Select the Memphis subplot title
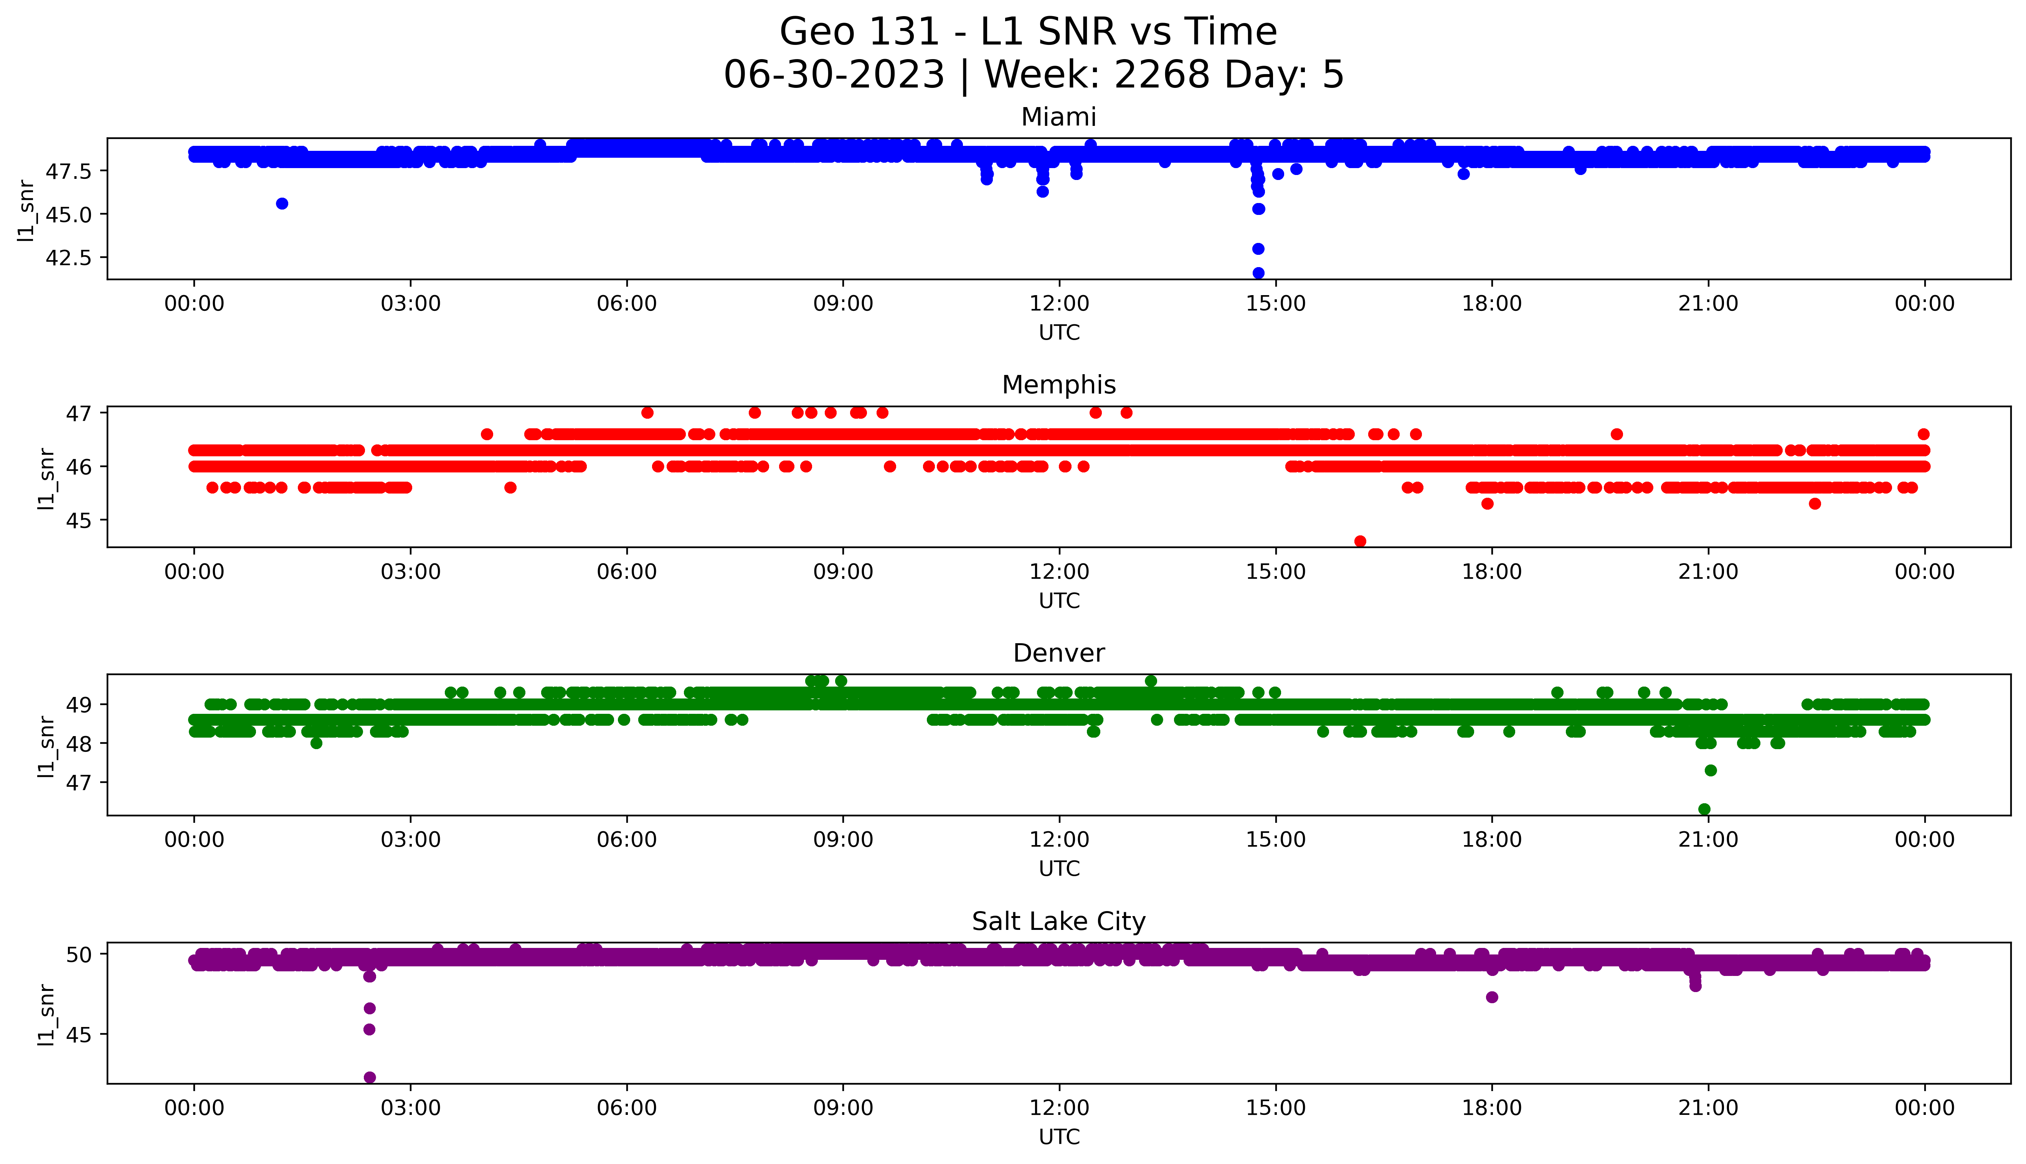2026x1164 pixels. point(1058,385)
